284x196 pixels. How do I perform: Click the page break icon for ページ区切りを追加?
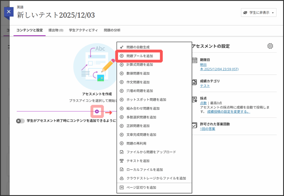pos(121,187)
